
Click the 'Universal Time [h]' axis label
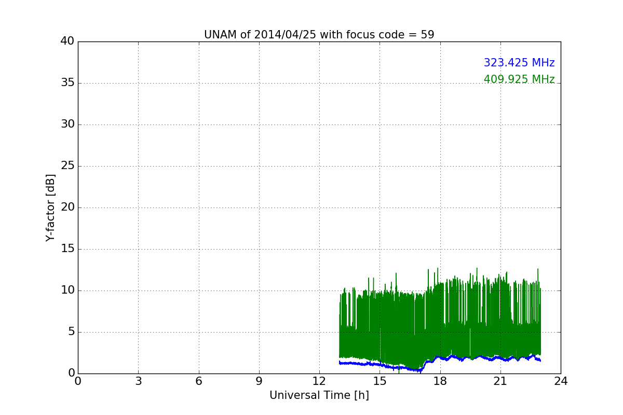[x=319, y=395]
